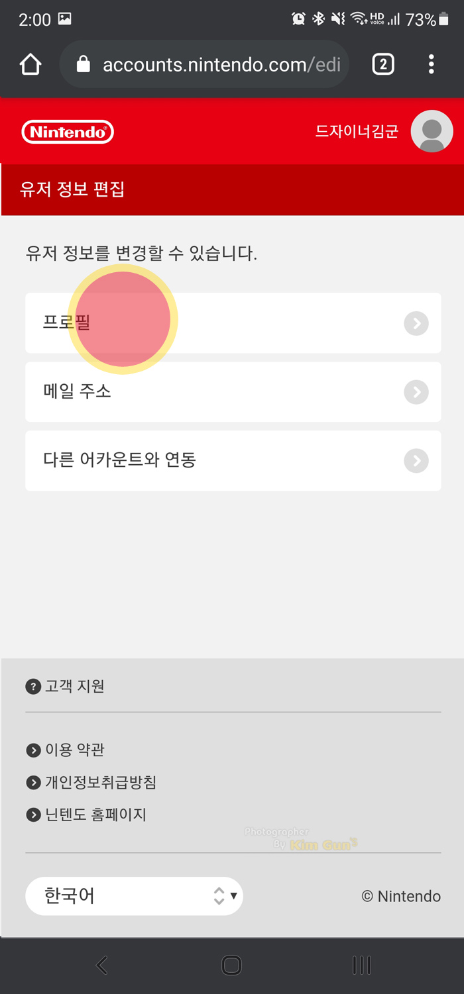
Task: Expand the 메일 주소 row chevron arrow
Action: pyautogui.click(x=416, y=392)
